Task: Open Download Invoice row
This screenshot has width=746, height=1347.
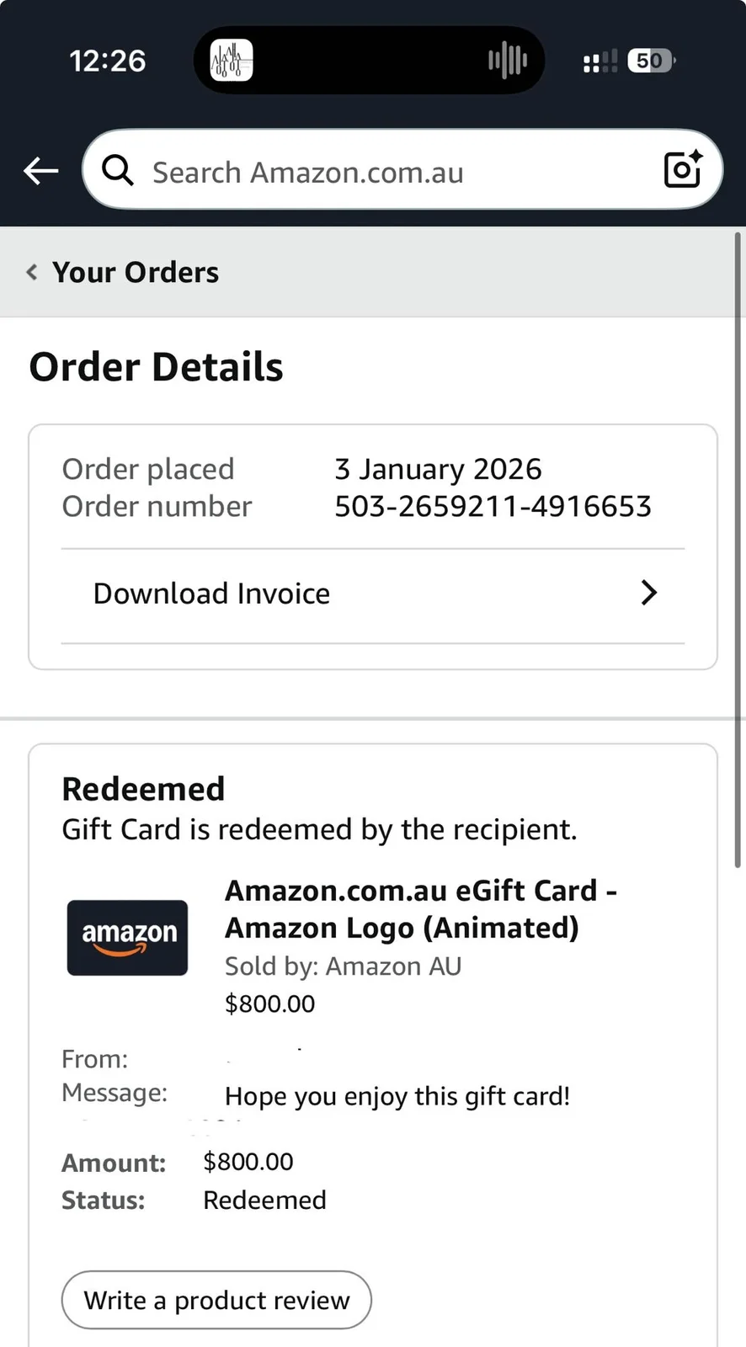Action: pyautogui.click(x=373, y=594)
